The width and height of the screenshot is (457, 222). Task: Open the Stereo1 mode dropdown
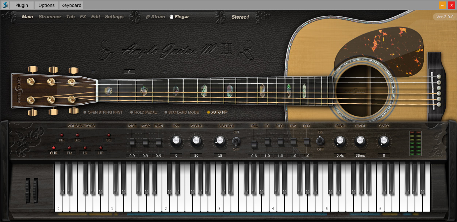point(240,17)
